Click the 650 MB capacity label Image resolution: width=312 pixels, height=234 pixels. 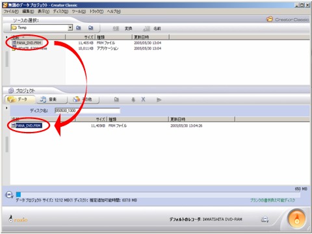(x=301, y=188)
